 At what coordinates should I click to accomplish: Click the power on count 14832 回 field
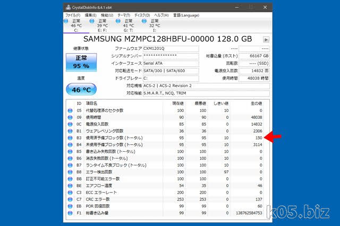tap(254, 71)
